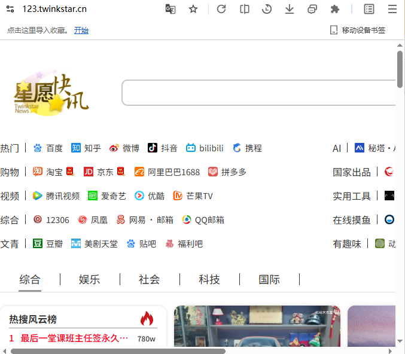Open browsing history clock icon
Image resolution: width=405 pixels, height=354 pixels.
click(267, 9)
